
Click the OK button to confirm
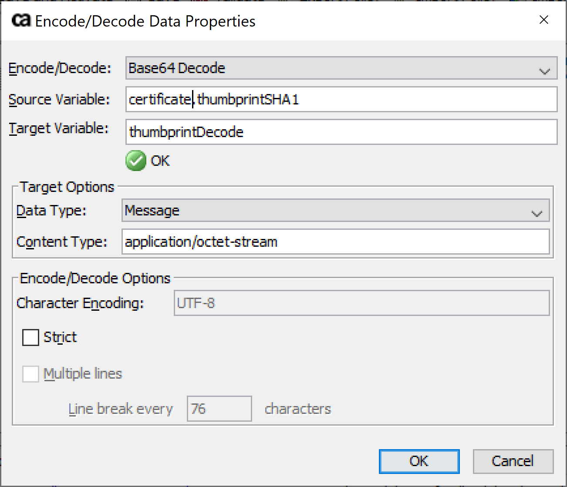(x=419, y=461)
